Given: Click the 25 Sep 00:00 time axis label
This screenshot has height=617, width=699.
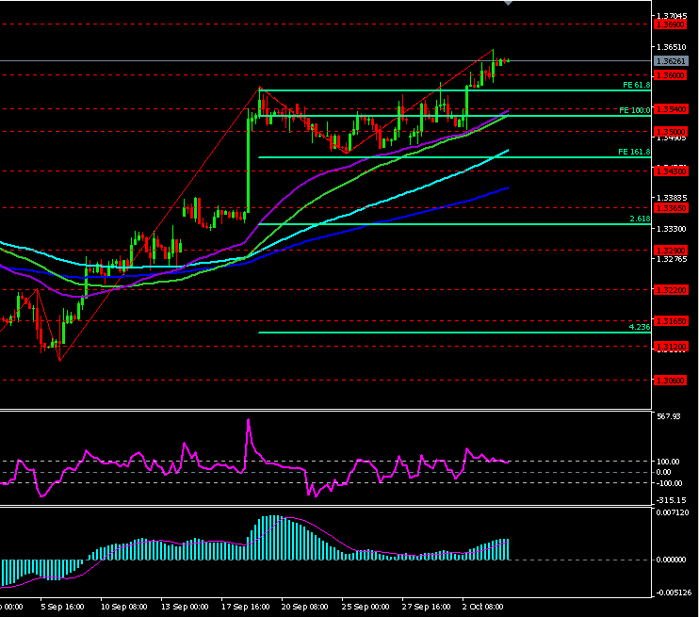Looking at the screenshot, I should (x=366, y=607).
